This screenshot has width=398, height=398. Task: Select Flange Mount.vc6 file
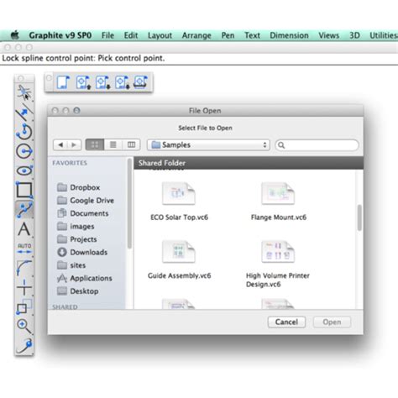279,202
